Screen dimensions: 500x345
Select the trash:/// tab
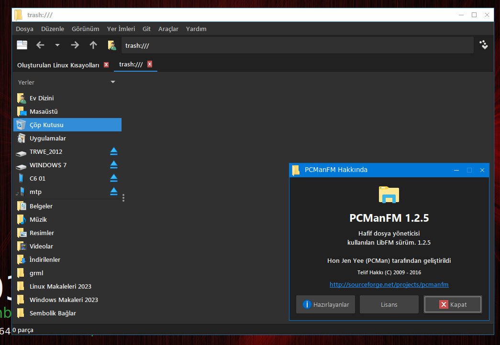point(131,65)
